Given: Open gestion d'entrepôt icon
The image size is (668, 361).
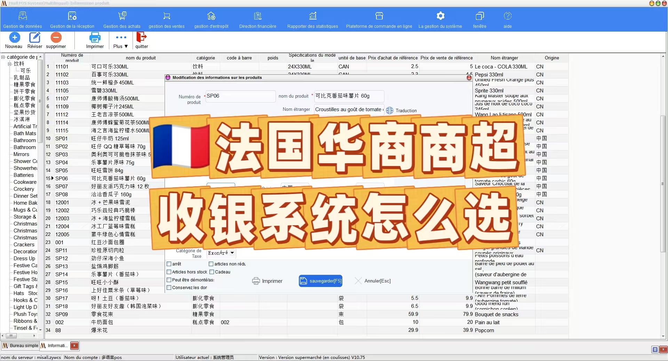Looking at the screenshot, I should (x=211, y=16).
